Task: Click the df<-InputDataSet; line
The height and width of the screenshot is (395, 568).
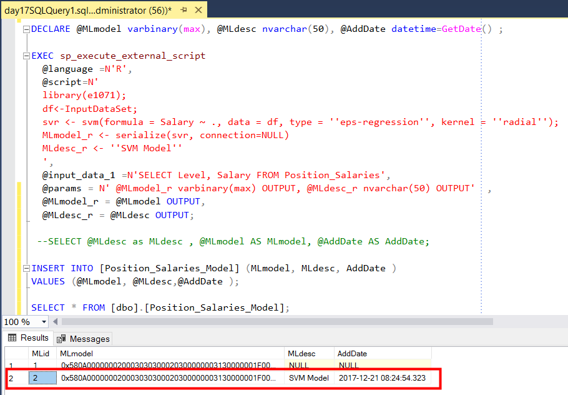Action: [x=90, y=109]
